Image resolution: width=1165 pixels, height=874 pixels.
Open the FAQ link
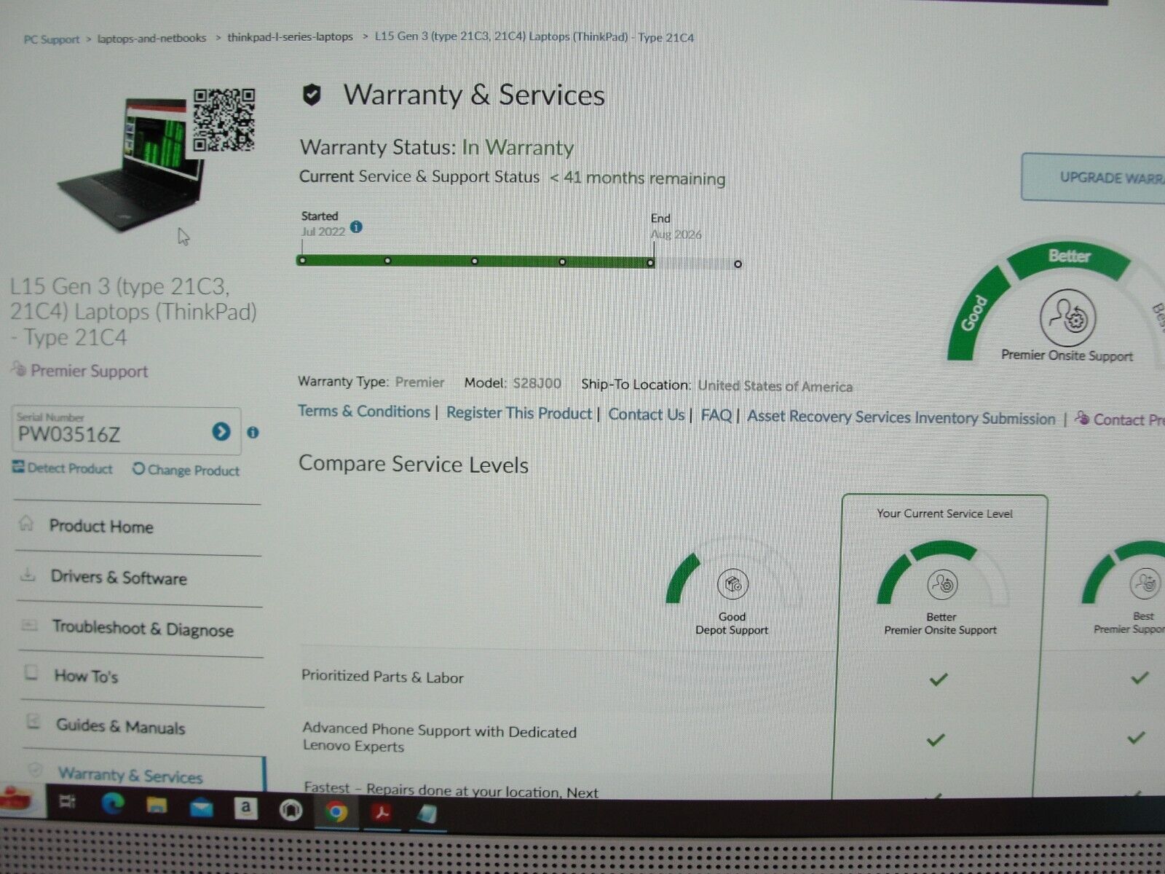pos(716,415)
